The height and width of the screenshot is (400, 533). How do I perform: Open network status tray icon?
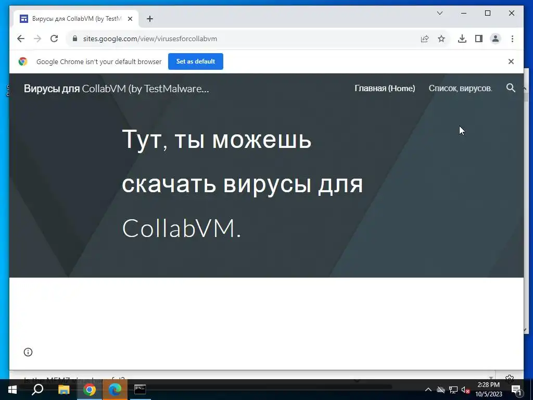[x=453, y=390]
